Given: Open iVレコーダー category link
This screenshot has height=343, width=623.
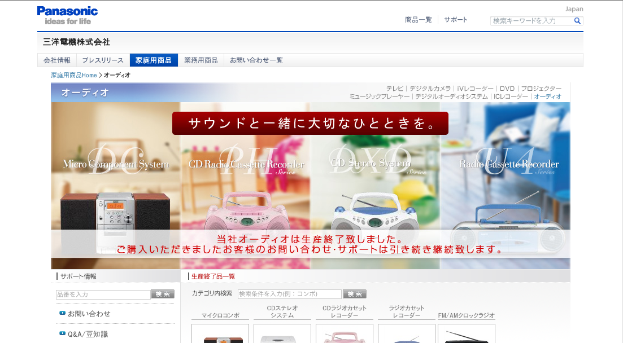Looking at the screenshot, I should point(475,89).
